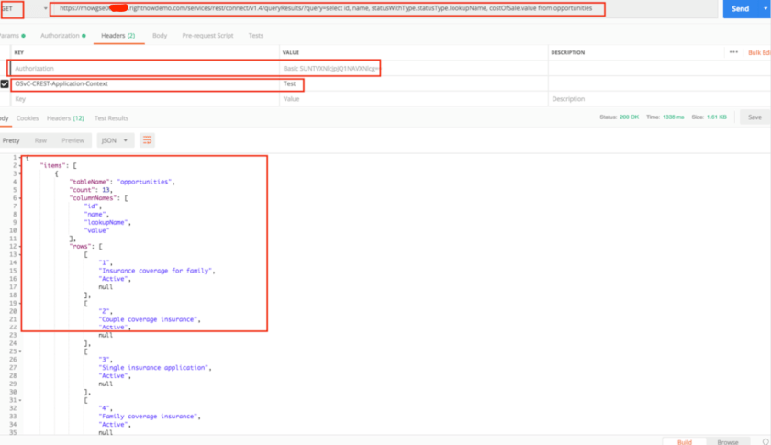Switch to Browse mode in status bar
The width and height of the screenshot is (771, 445).
pyautogui.click(x=727, y=441)
